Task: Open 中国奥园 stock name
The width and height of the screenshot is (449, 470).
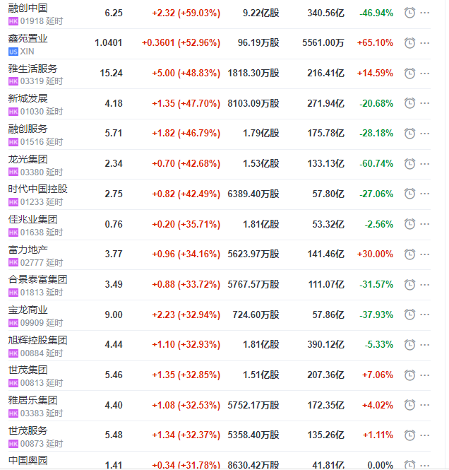Action: pyautogui.click(x=28, y=460)
